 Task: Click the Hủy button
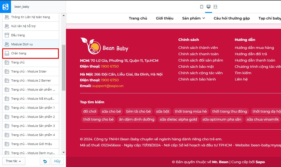point(57,161)
